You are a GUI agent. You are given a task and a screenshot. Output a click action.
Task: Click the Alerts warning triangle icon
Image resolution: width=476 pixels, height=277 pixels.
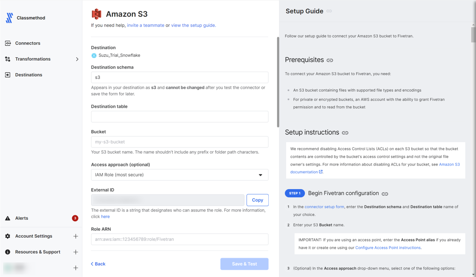[8, 218]
